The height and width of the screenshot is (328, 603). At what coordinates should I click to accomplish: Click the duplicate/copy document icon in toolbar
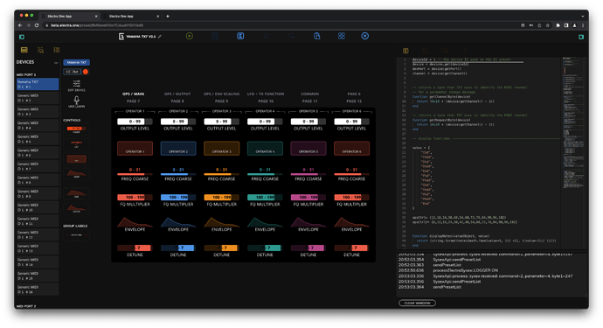(x=316, y=36)
